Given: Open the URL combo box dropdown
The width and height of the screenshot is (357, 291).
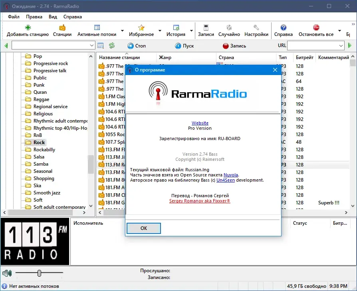Looking at the screenshot, I should click(x=341, y=46).
